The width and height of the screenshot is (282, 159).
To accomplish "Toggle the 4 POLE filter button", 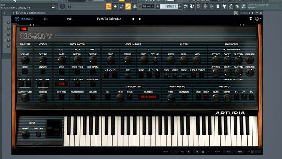I will point(193,75).
